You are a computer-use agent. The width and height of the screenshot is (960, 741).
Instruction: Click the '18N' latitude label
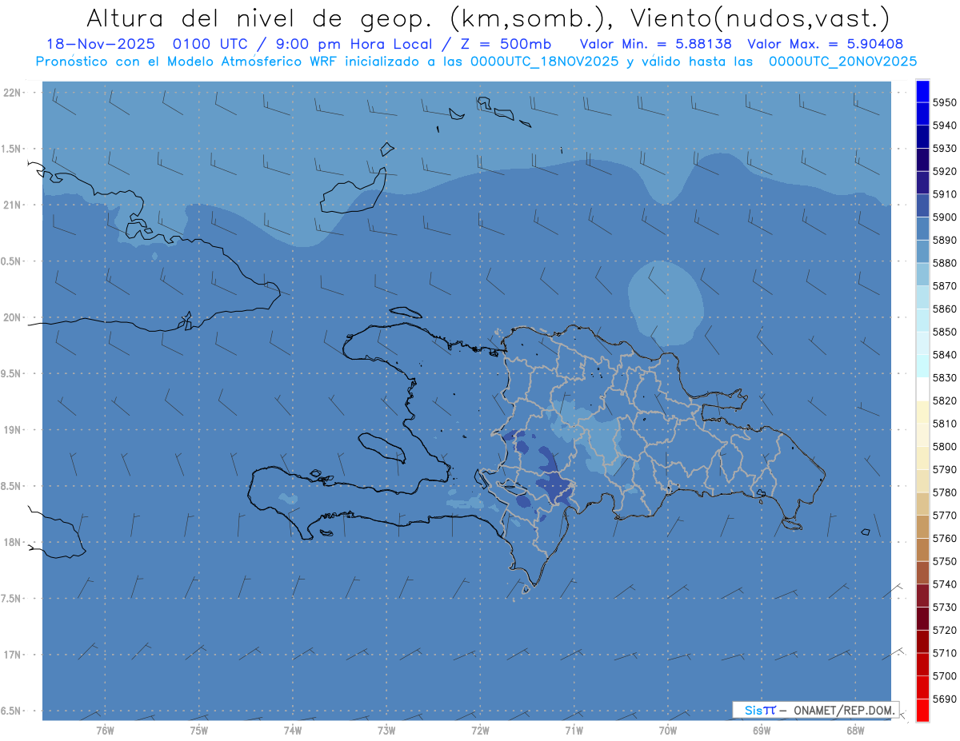tap(12, 543)
